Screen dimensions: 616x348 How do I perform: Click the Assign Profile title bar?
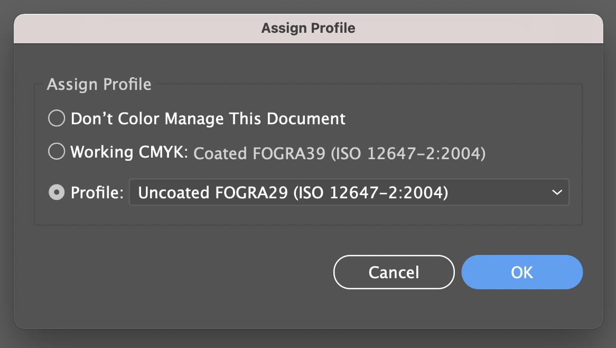[x=308, y=28]
